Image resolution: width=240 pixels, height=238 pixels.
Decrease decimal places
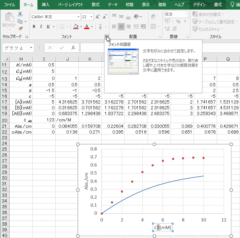click(174, 28)
